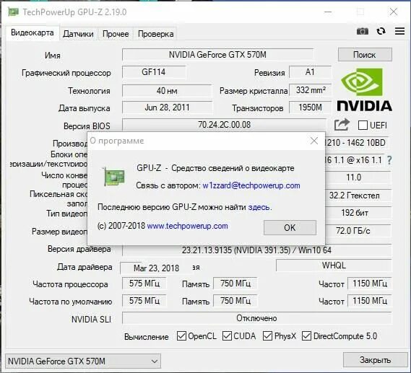The height and width of the screenshot is (373, 411).
Task: Minimize the GPU-Z window
Action: pyautogui.click(x=328, y=12)
